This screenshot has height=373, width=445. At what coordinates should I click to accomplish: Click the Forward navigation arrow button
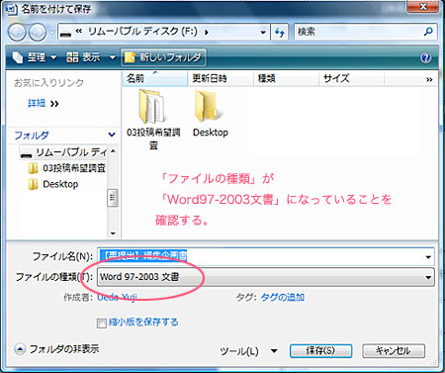[x=38, y=33]
